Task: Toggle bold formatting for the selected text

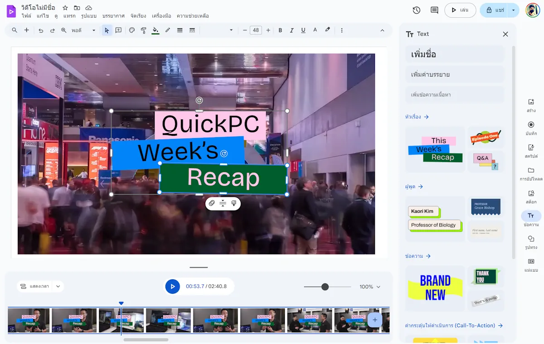Action: coord(280,30)
